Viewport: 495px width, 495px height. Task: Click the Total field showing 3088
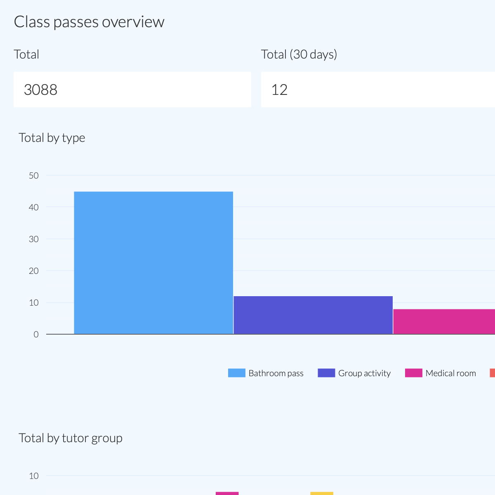click(x=132, y=90)
